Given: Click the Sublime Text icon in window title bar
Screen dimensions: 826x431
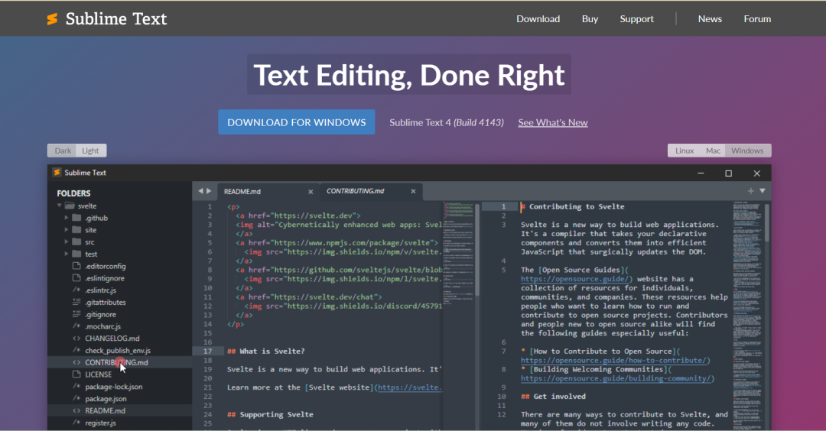Looking at the screenshot, I should pyautogui.click(x=57, y=173).
